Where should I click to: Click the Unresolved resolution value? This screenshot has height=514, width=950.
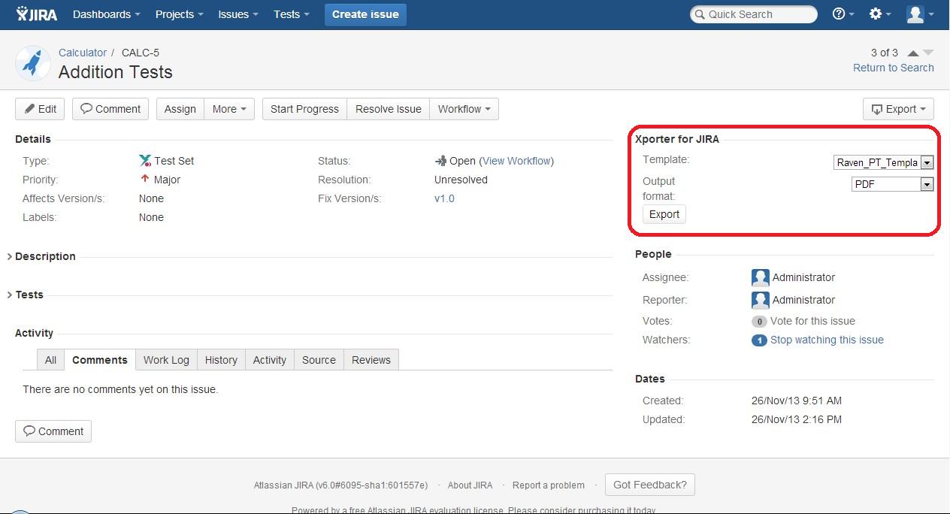coord(461,180)
